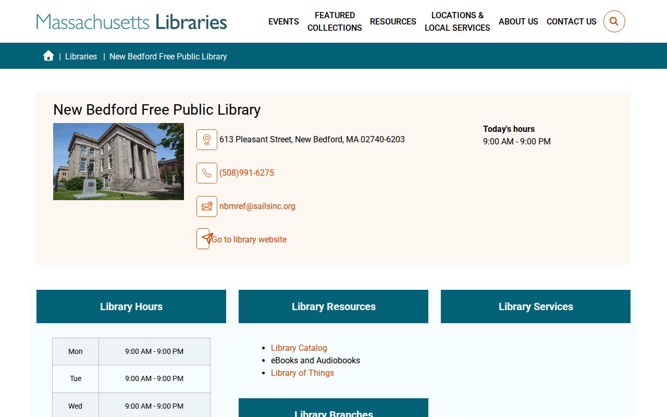Click the phone icon
The height and width of the screenshot is (417, 667).
click(x=207, y=173)
